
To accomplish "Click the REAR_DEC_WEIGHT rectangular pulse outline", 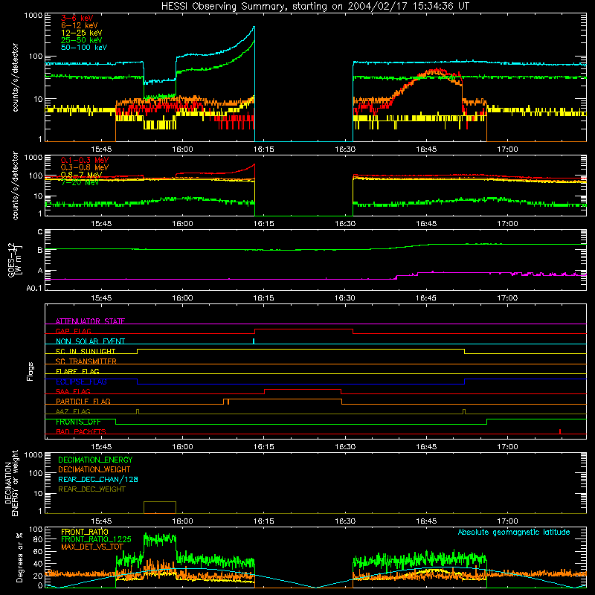I will [160, 507].
